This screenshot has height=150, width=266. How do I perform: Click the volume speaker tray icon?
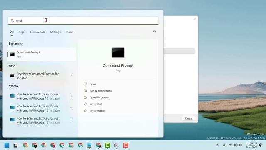[x=236, y=145]
